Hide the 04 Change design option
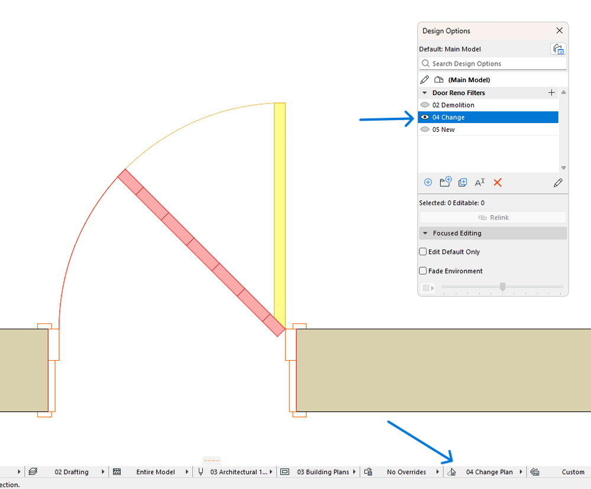The image size is (591, 489). click(425, 117)
